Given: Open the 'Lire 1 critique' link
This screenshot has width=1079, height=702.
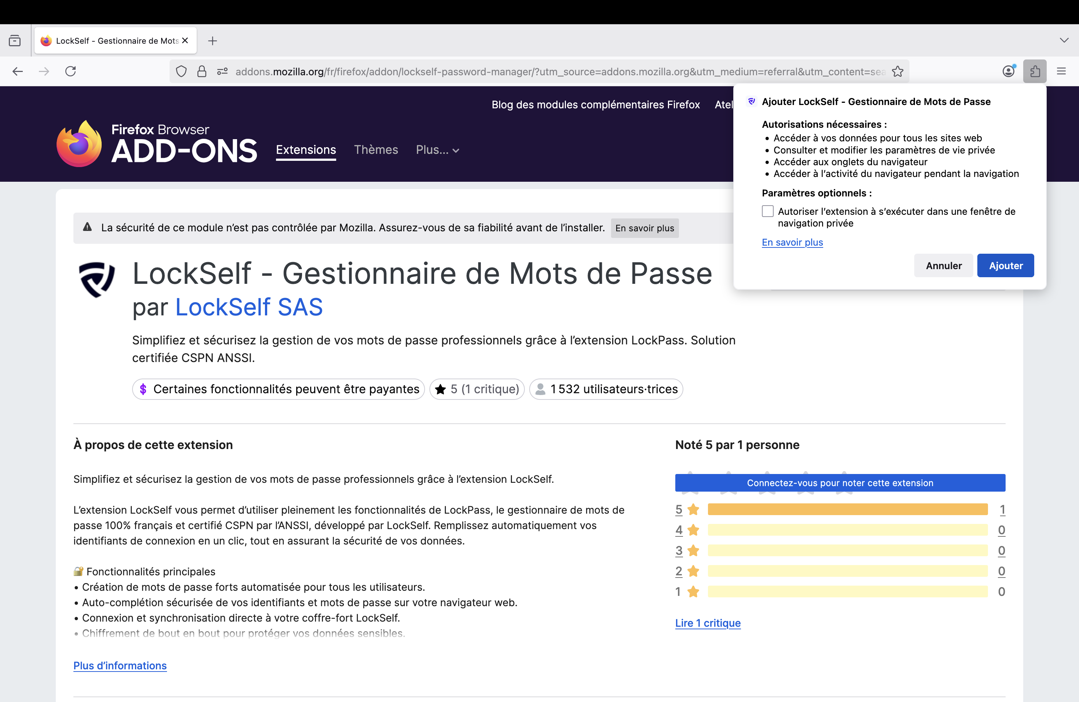Looking at the screenshot, I should coord(708,623).
